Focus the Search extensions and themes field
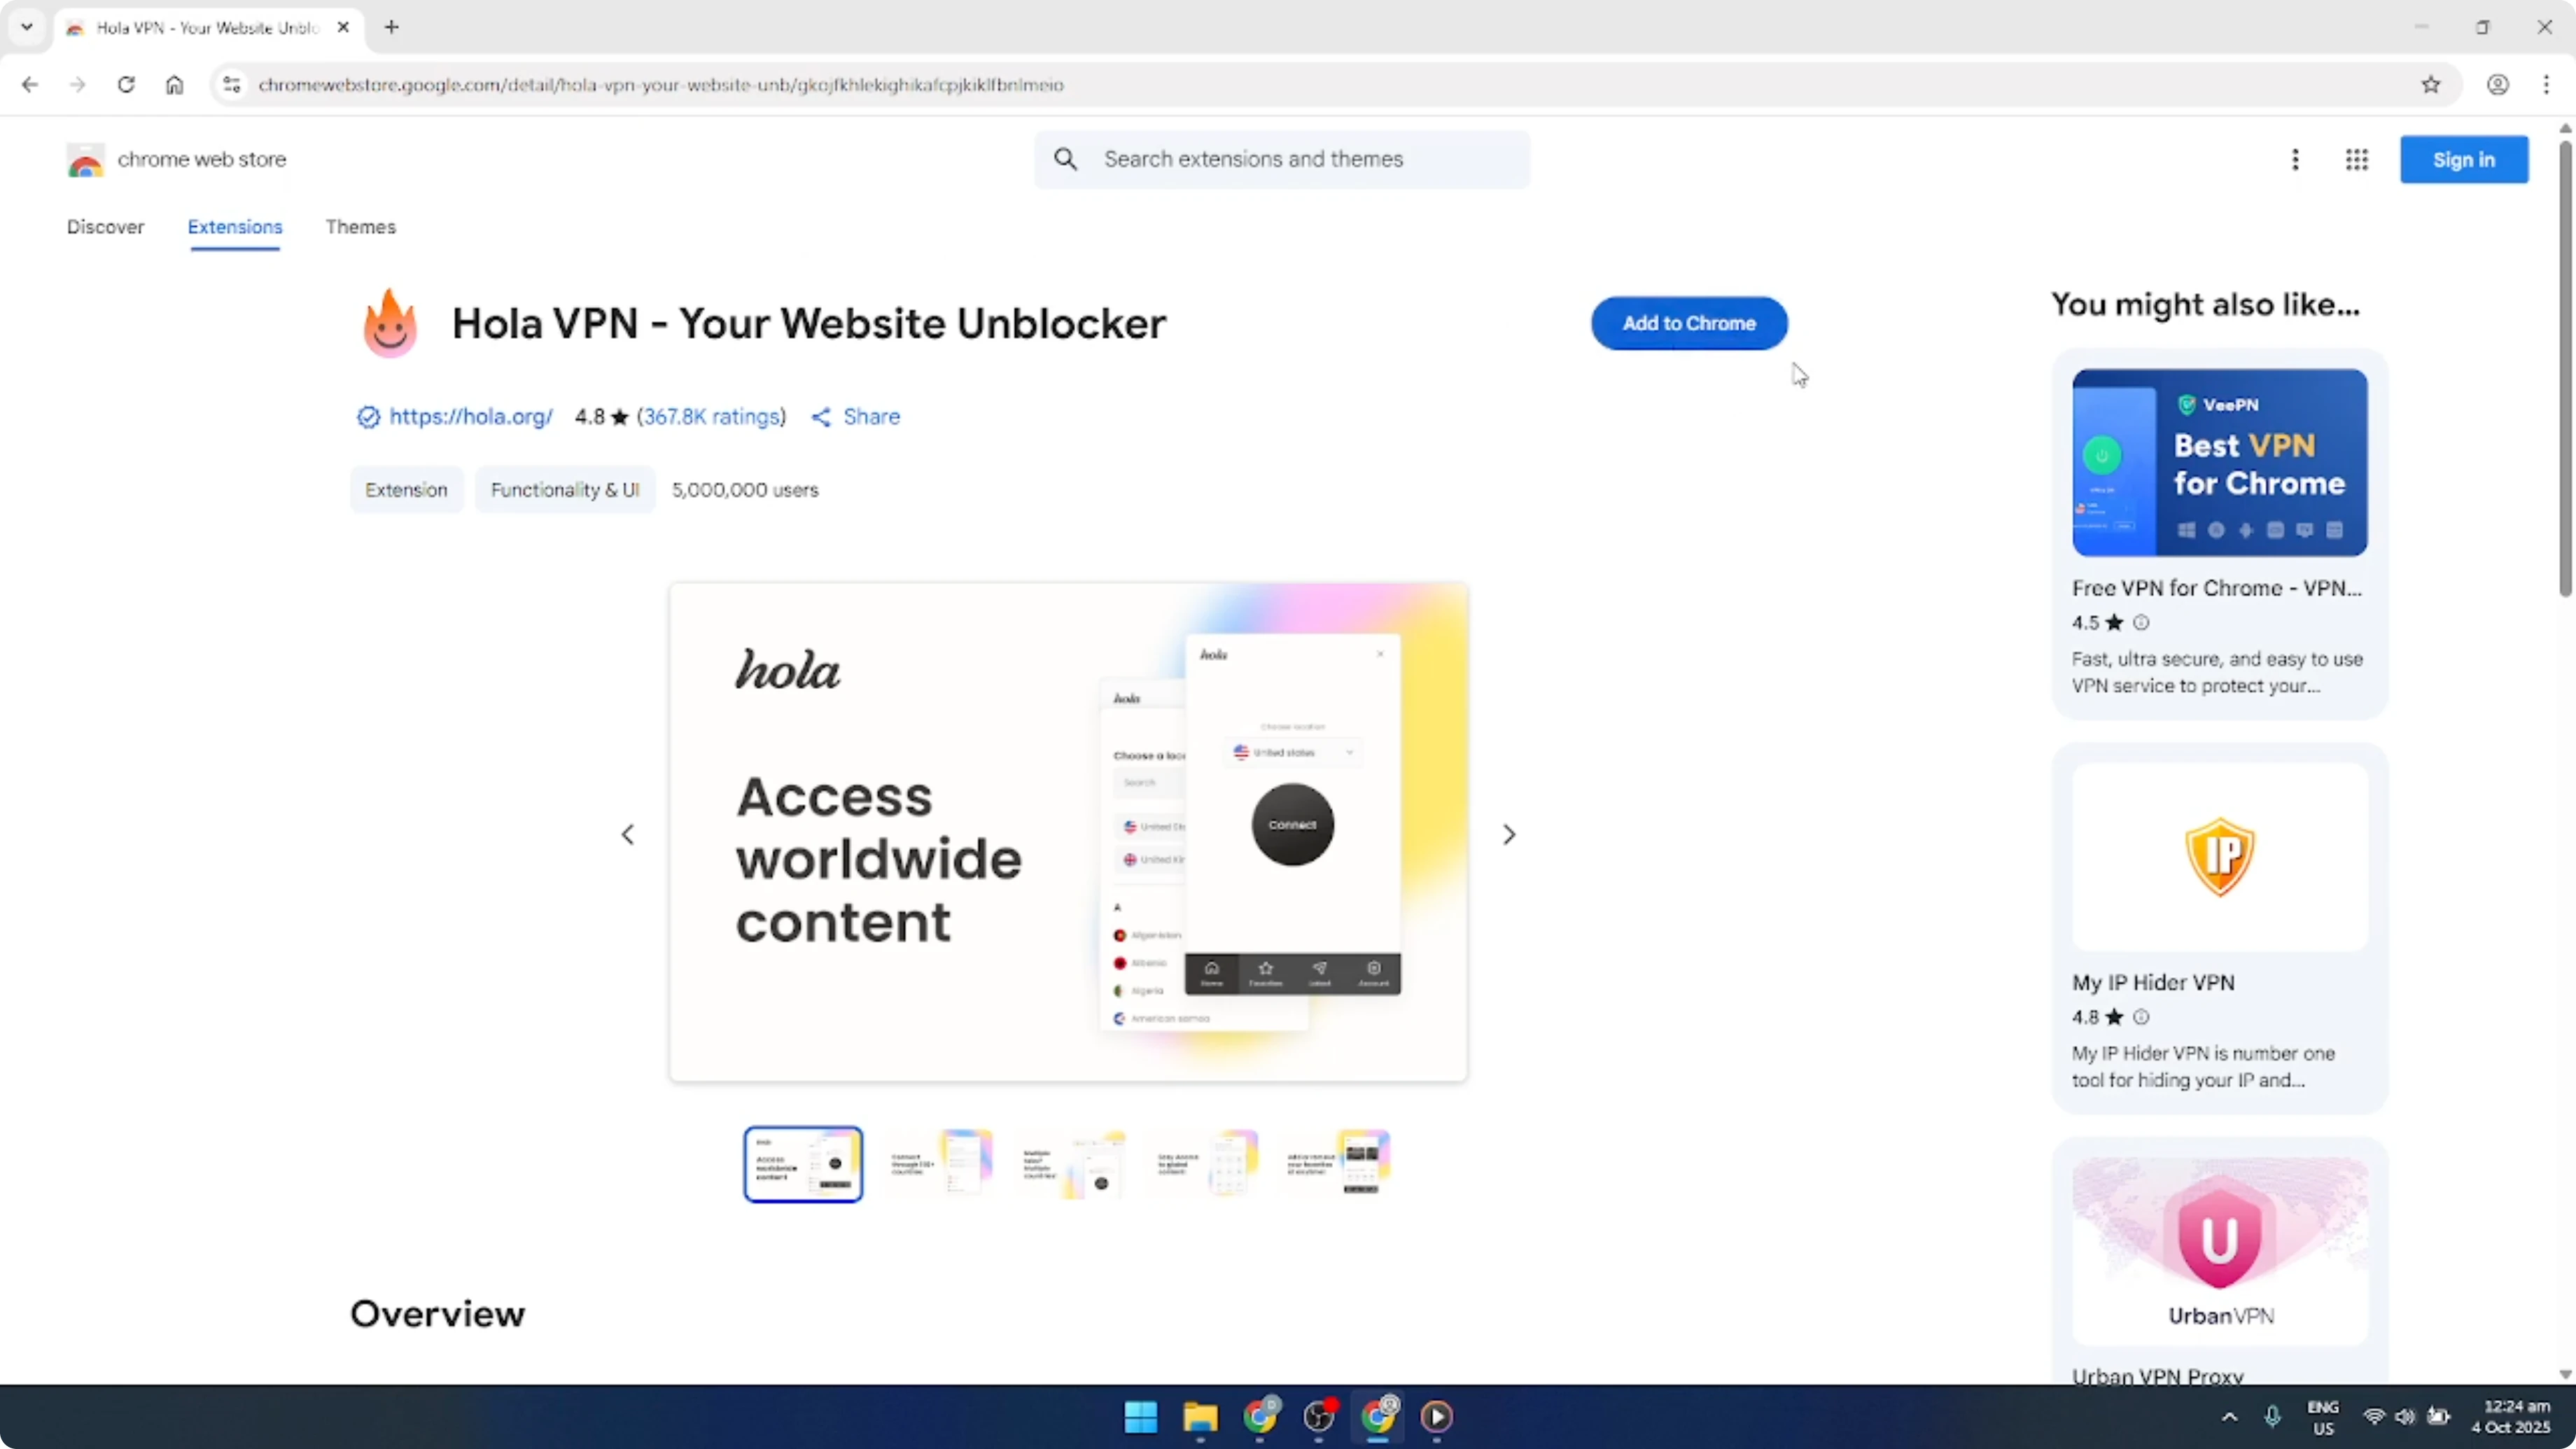This screenshot has width=2576, height=1449. (x=1282, y=159)
